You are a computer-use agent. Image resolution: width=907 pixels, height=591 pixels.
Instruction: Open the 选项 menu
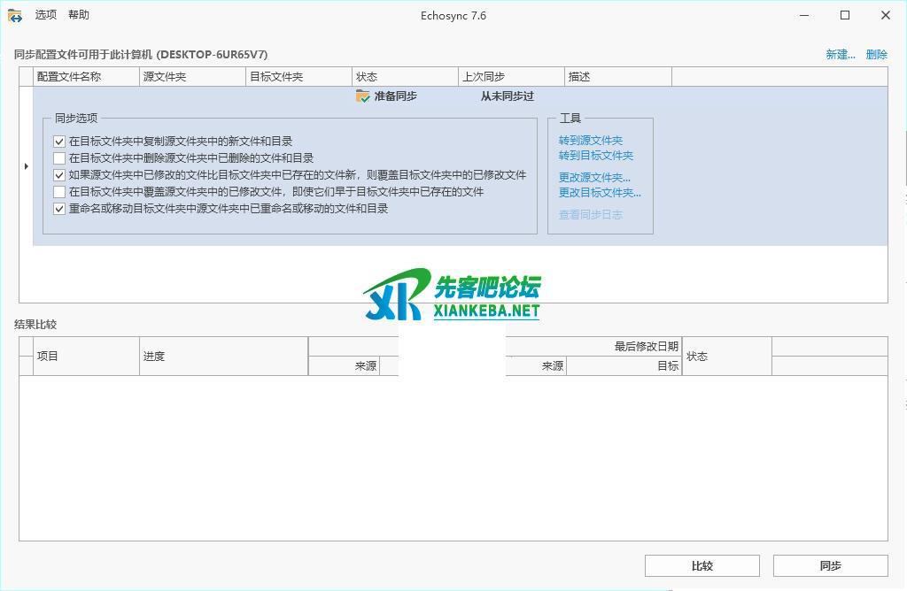46,15
